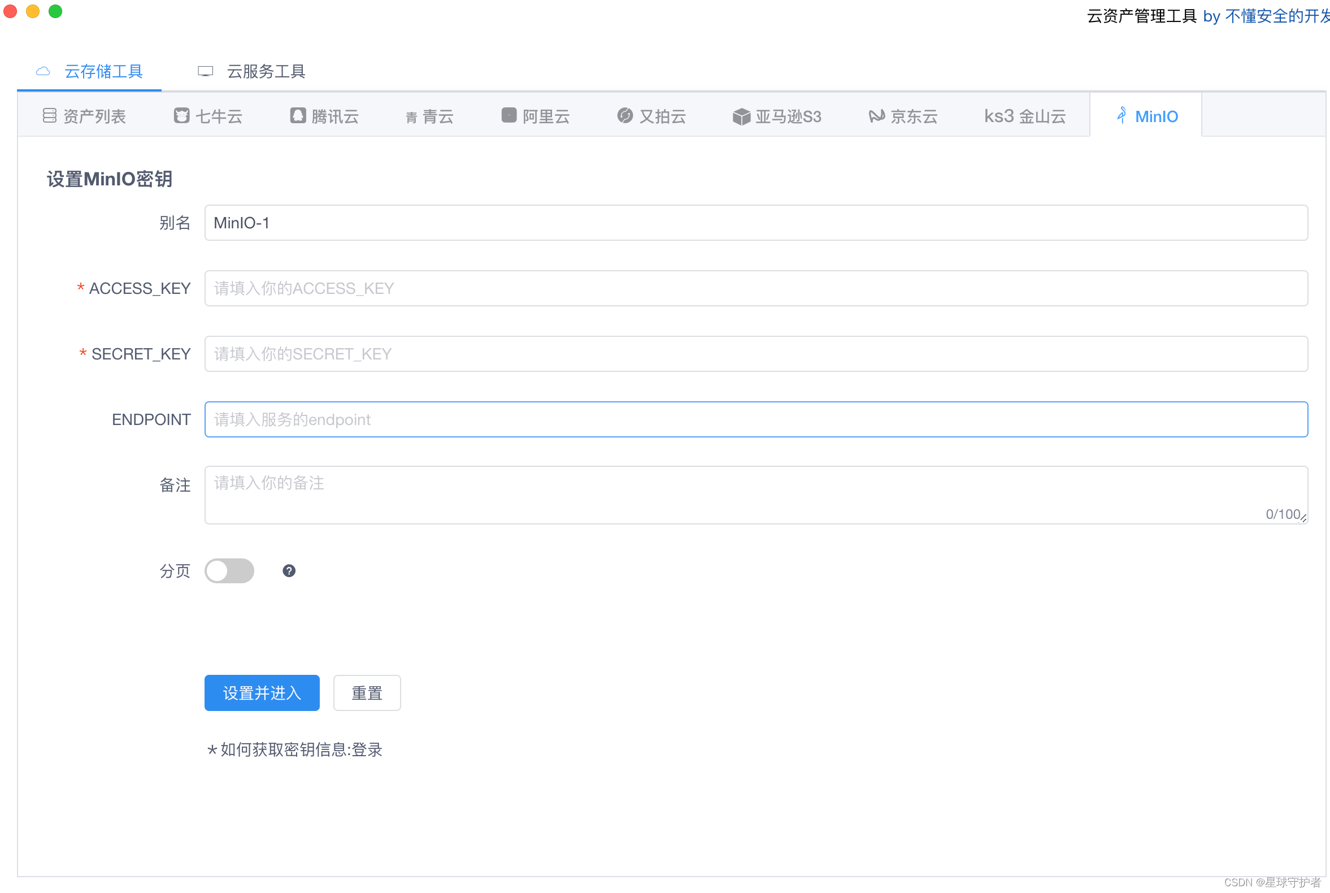Click the Upyun (又拍云) icon
Screen dimensions: 1330x893
(624, 116)
